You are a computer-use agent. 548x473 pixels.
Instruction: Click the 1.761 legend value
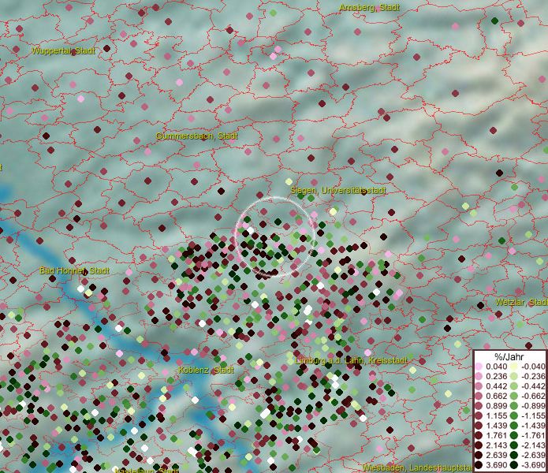496,435
